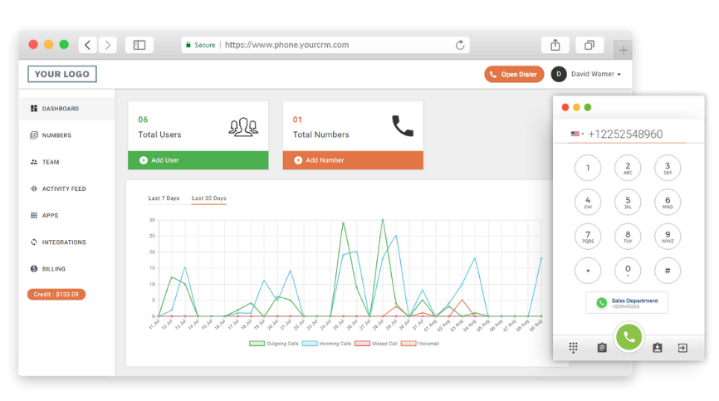Screen dimensions: 719x401
Task: Click the browser URL address field
Action: pyautogui.click(x=325, y=45)
